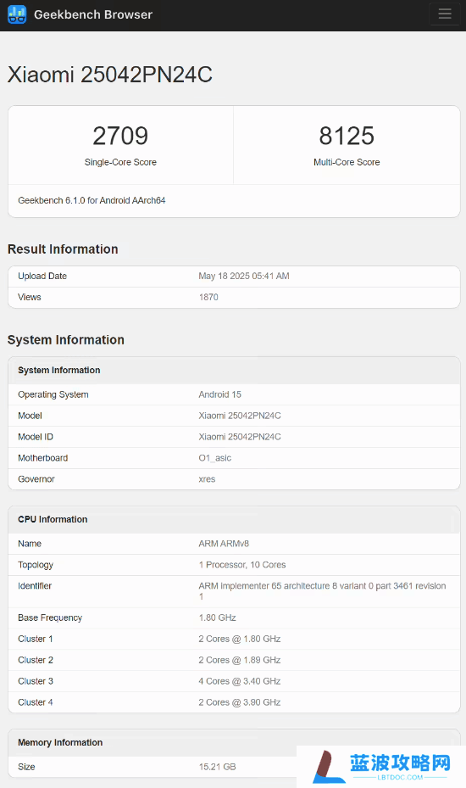Viewport: 466px width, 788px height.
Task: Open the Geekbench Browser home link
Action: point(93,14)
